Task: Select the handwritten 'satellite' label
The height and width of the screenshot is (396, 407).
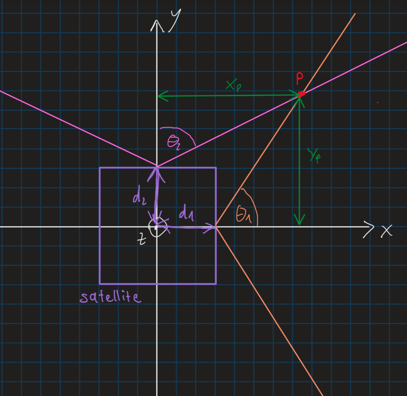Action: tap(110, 297)
